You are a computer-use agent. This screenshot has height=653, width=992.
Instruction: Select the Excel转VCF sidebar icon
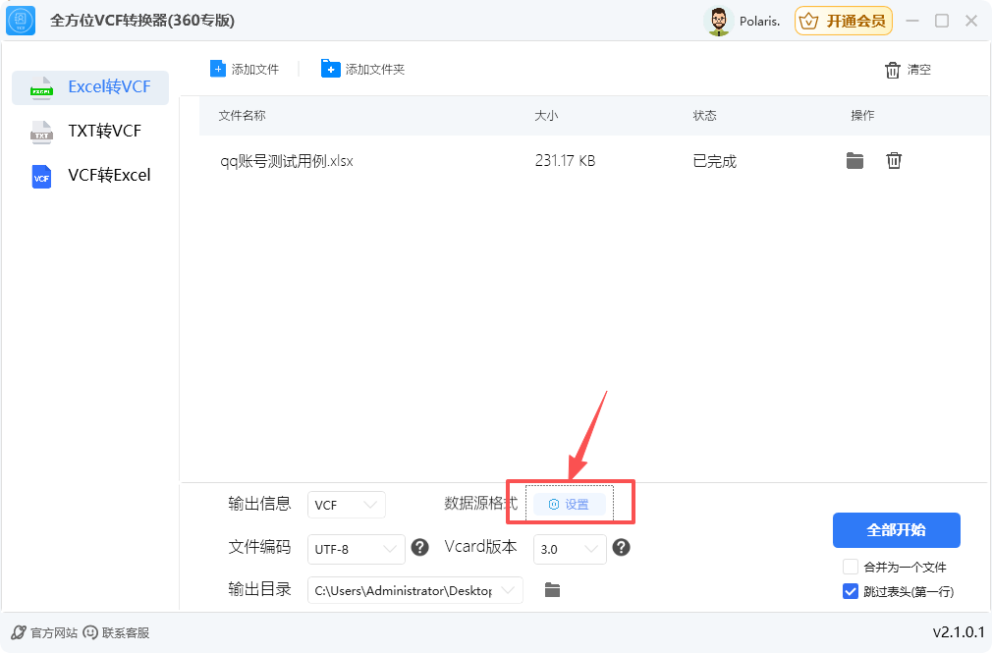[x=43, y=87]
